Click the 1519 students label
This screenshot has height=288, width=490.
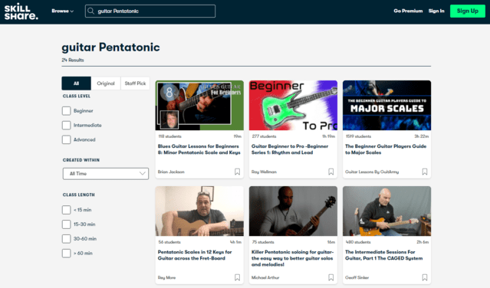coord(358,136)
